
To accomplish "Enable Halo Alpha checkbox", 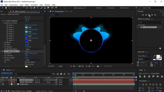I will [x=26, y=62].
